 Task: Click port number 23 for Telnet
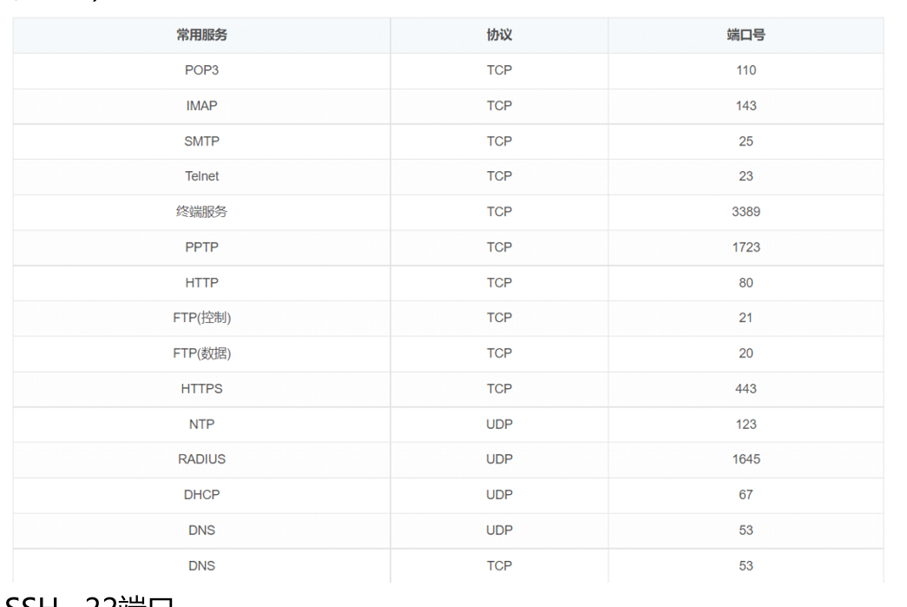coord(746,176)
